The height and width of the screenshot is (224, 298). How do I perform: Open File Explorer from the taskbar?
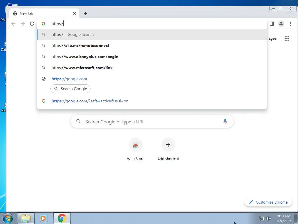coord(26,218)
